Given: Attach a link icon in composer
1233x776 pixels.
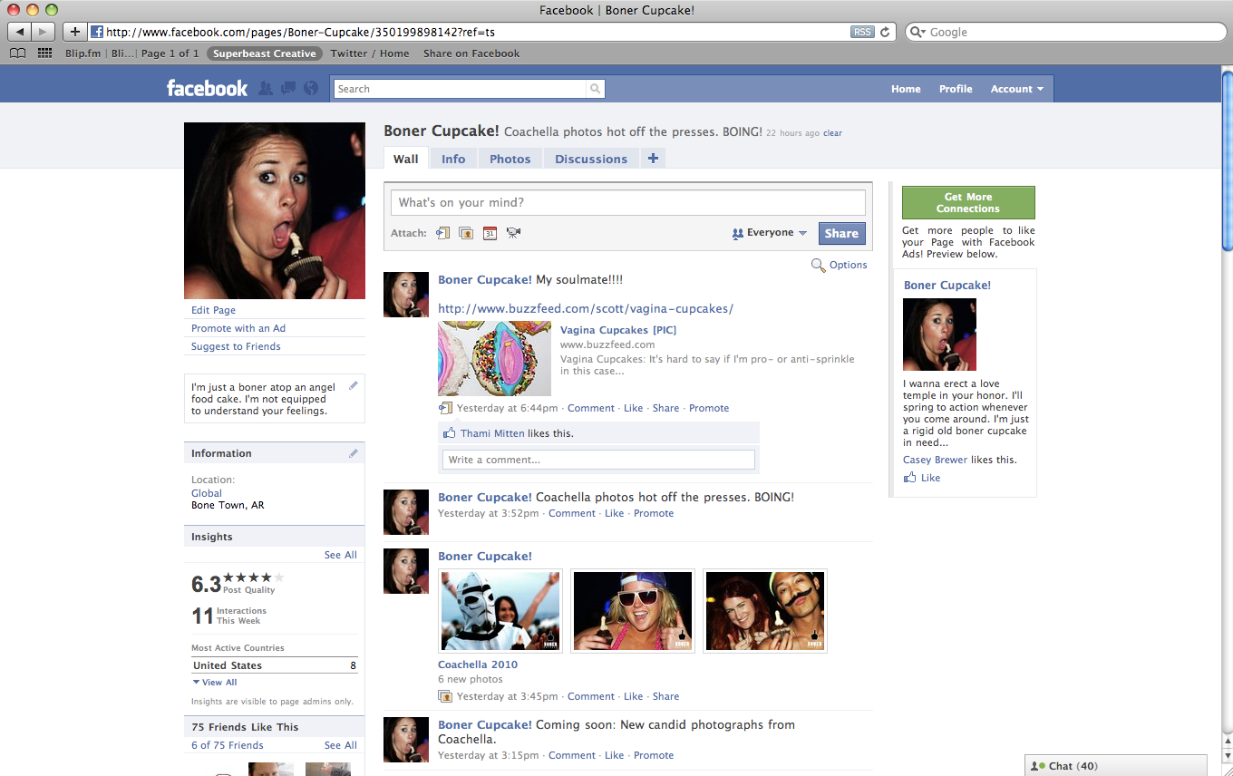Looking at the screenshot, I should (x=442, y=233).
